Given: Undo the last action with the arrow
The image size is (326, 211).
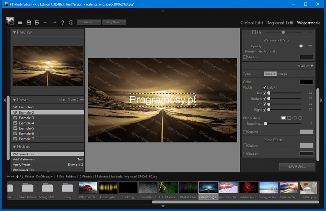Looking at the screenshot, I should (x=46, y=23).
